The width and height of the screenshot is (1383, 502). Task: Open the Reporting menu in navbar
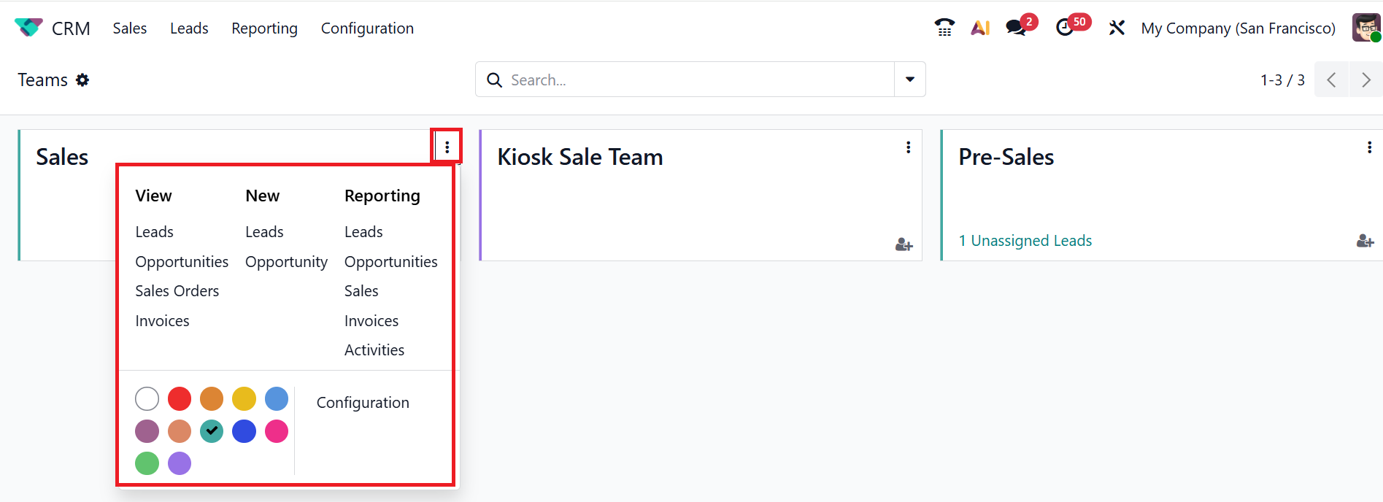[x=264, y=28]
